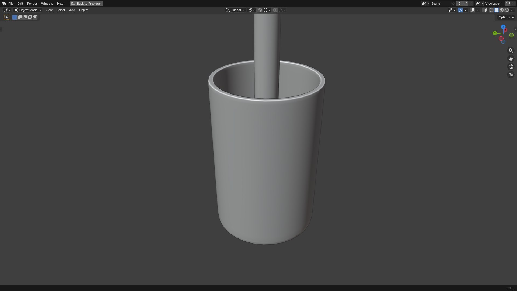Toggle snapping magnet icon
Image resolution: width=517 pixels, height=291 pixels.
pyautogui.click(x=260, y=10)
